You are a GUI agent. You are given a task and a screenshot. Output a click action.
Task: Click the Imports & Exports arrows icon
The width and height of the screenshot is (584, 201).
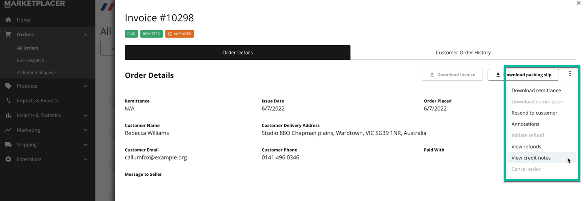click(x=8, y=101)
